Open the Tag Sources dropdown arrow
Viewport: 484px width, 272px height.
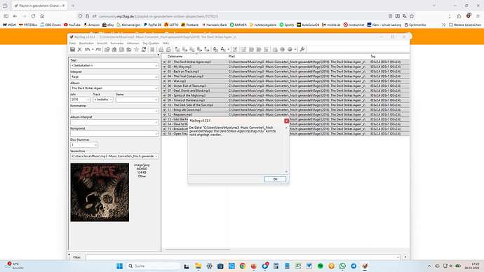(295, 49)
